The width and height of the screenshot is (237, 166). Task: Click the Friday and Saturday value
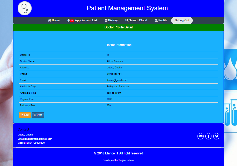[118, 87]
